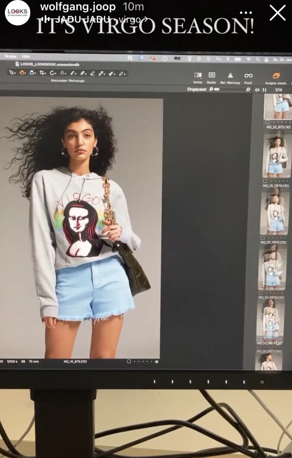292x458 pixels.
Task: Click the viewer filename label NO_10_973.CR2
Action: (75, 361)
